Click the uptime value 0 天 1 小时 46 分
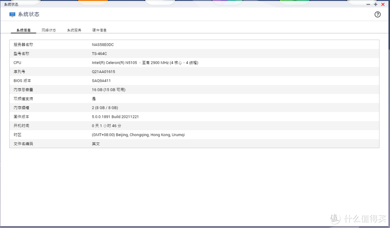Image resolution: width=390 pixels, height=228 pixels. (107, 126)
